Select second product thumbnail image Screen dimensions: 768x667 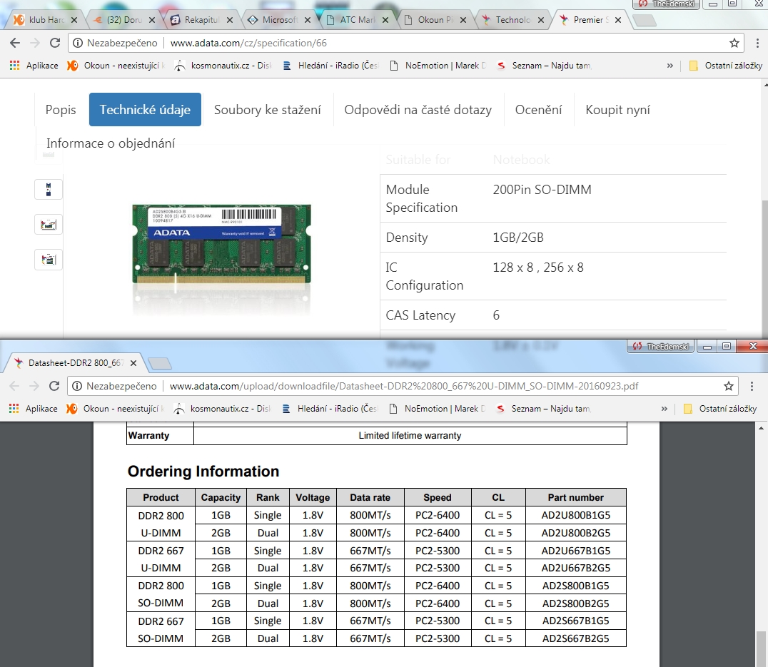pyautogui.click(x=49, y=225)
